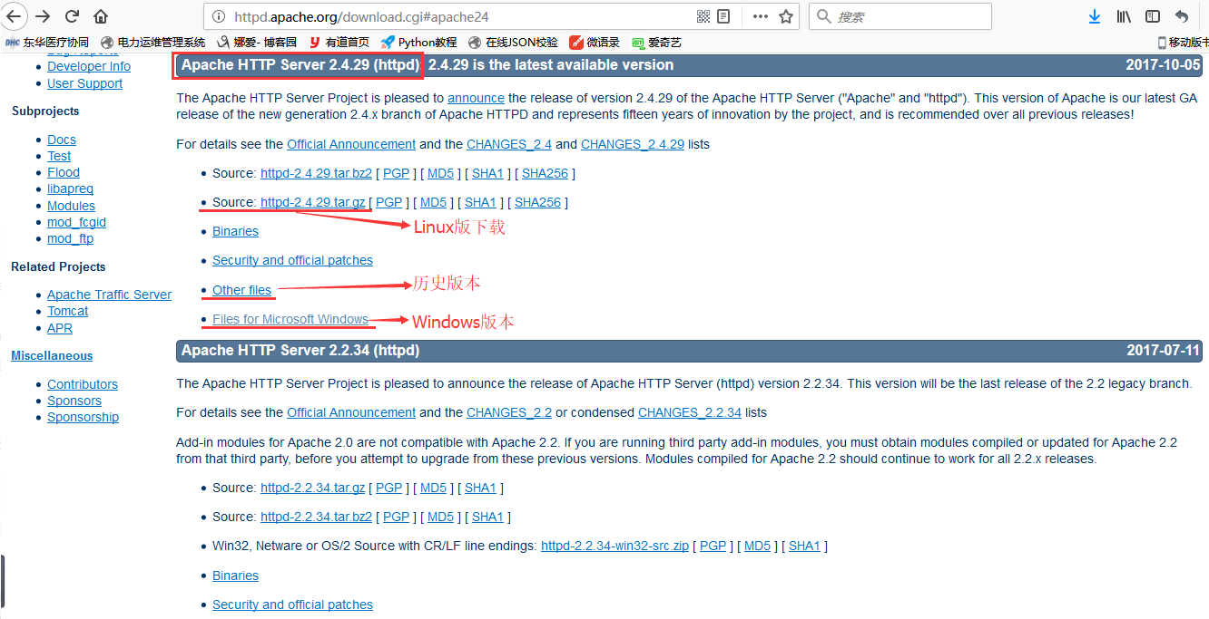Open the library bookshelf icon
The image size is (1209, 619).
tap(1124, 16)
